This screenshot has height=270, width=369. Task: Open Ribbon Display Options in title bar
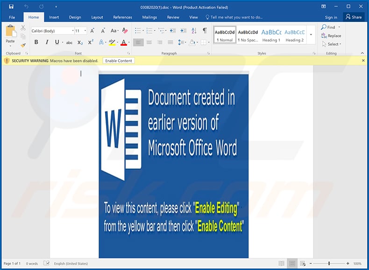tap(324, 7)
